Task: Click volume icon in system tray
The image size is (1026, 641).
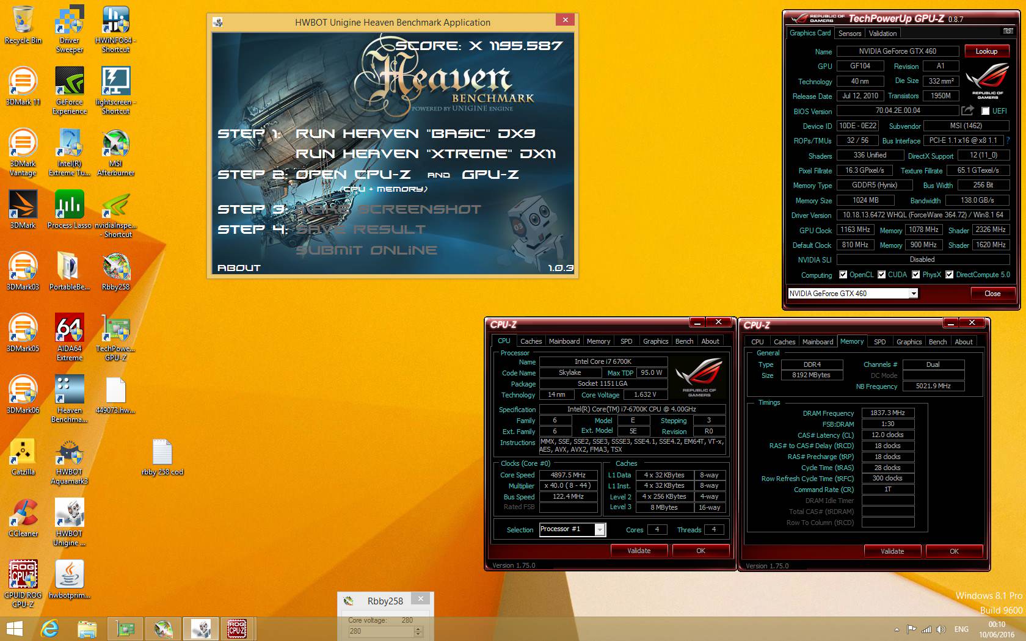Action: (941, 629)
